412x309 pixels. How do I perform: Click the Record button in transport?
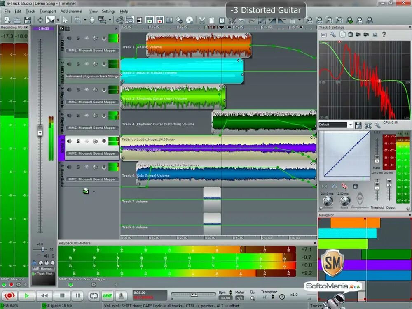[x=9, y=295]
